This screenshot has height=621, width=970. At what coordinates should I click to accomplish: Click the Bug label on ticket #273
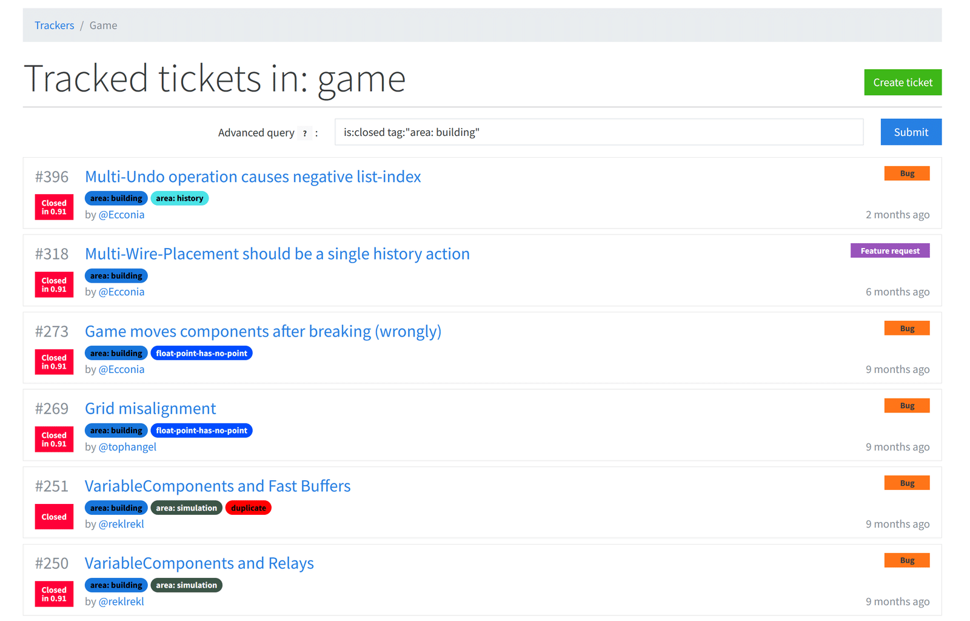coord(907,328)
